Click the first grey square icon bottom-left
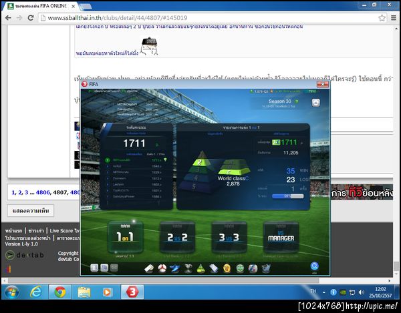 point(94,268)
